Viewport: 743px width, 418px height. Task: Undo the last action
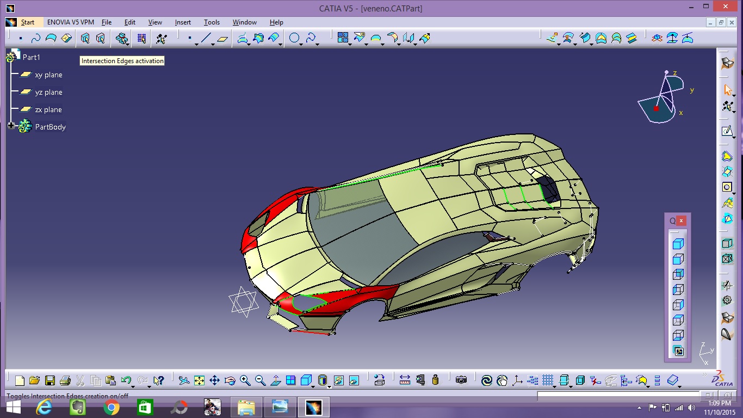[126, 380]
